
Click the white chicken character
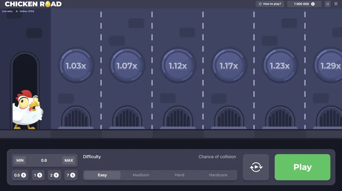click(x=27, y=110)
